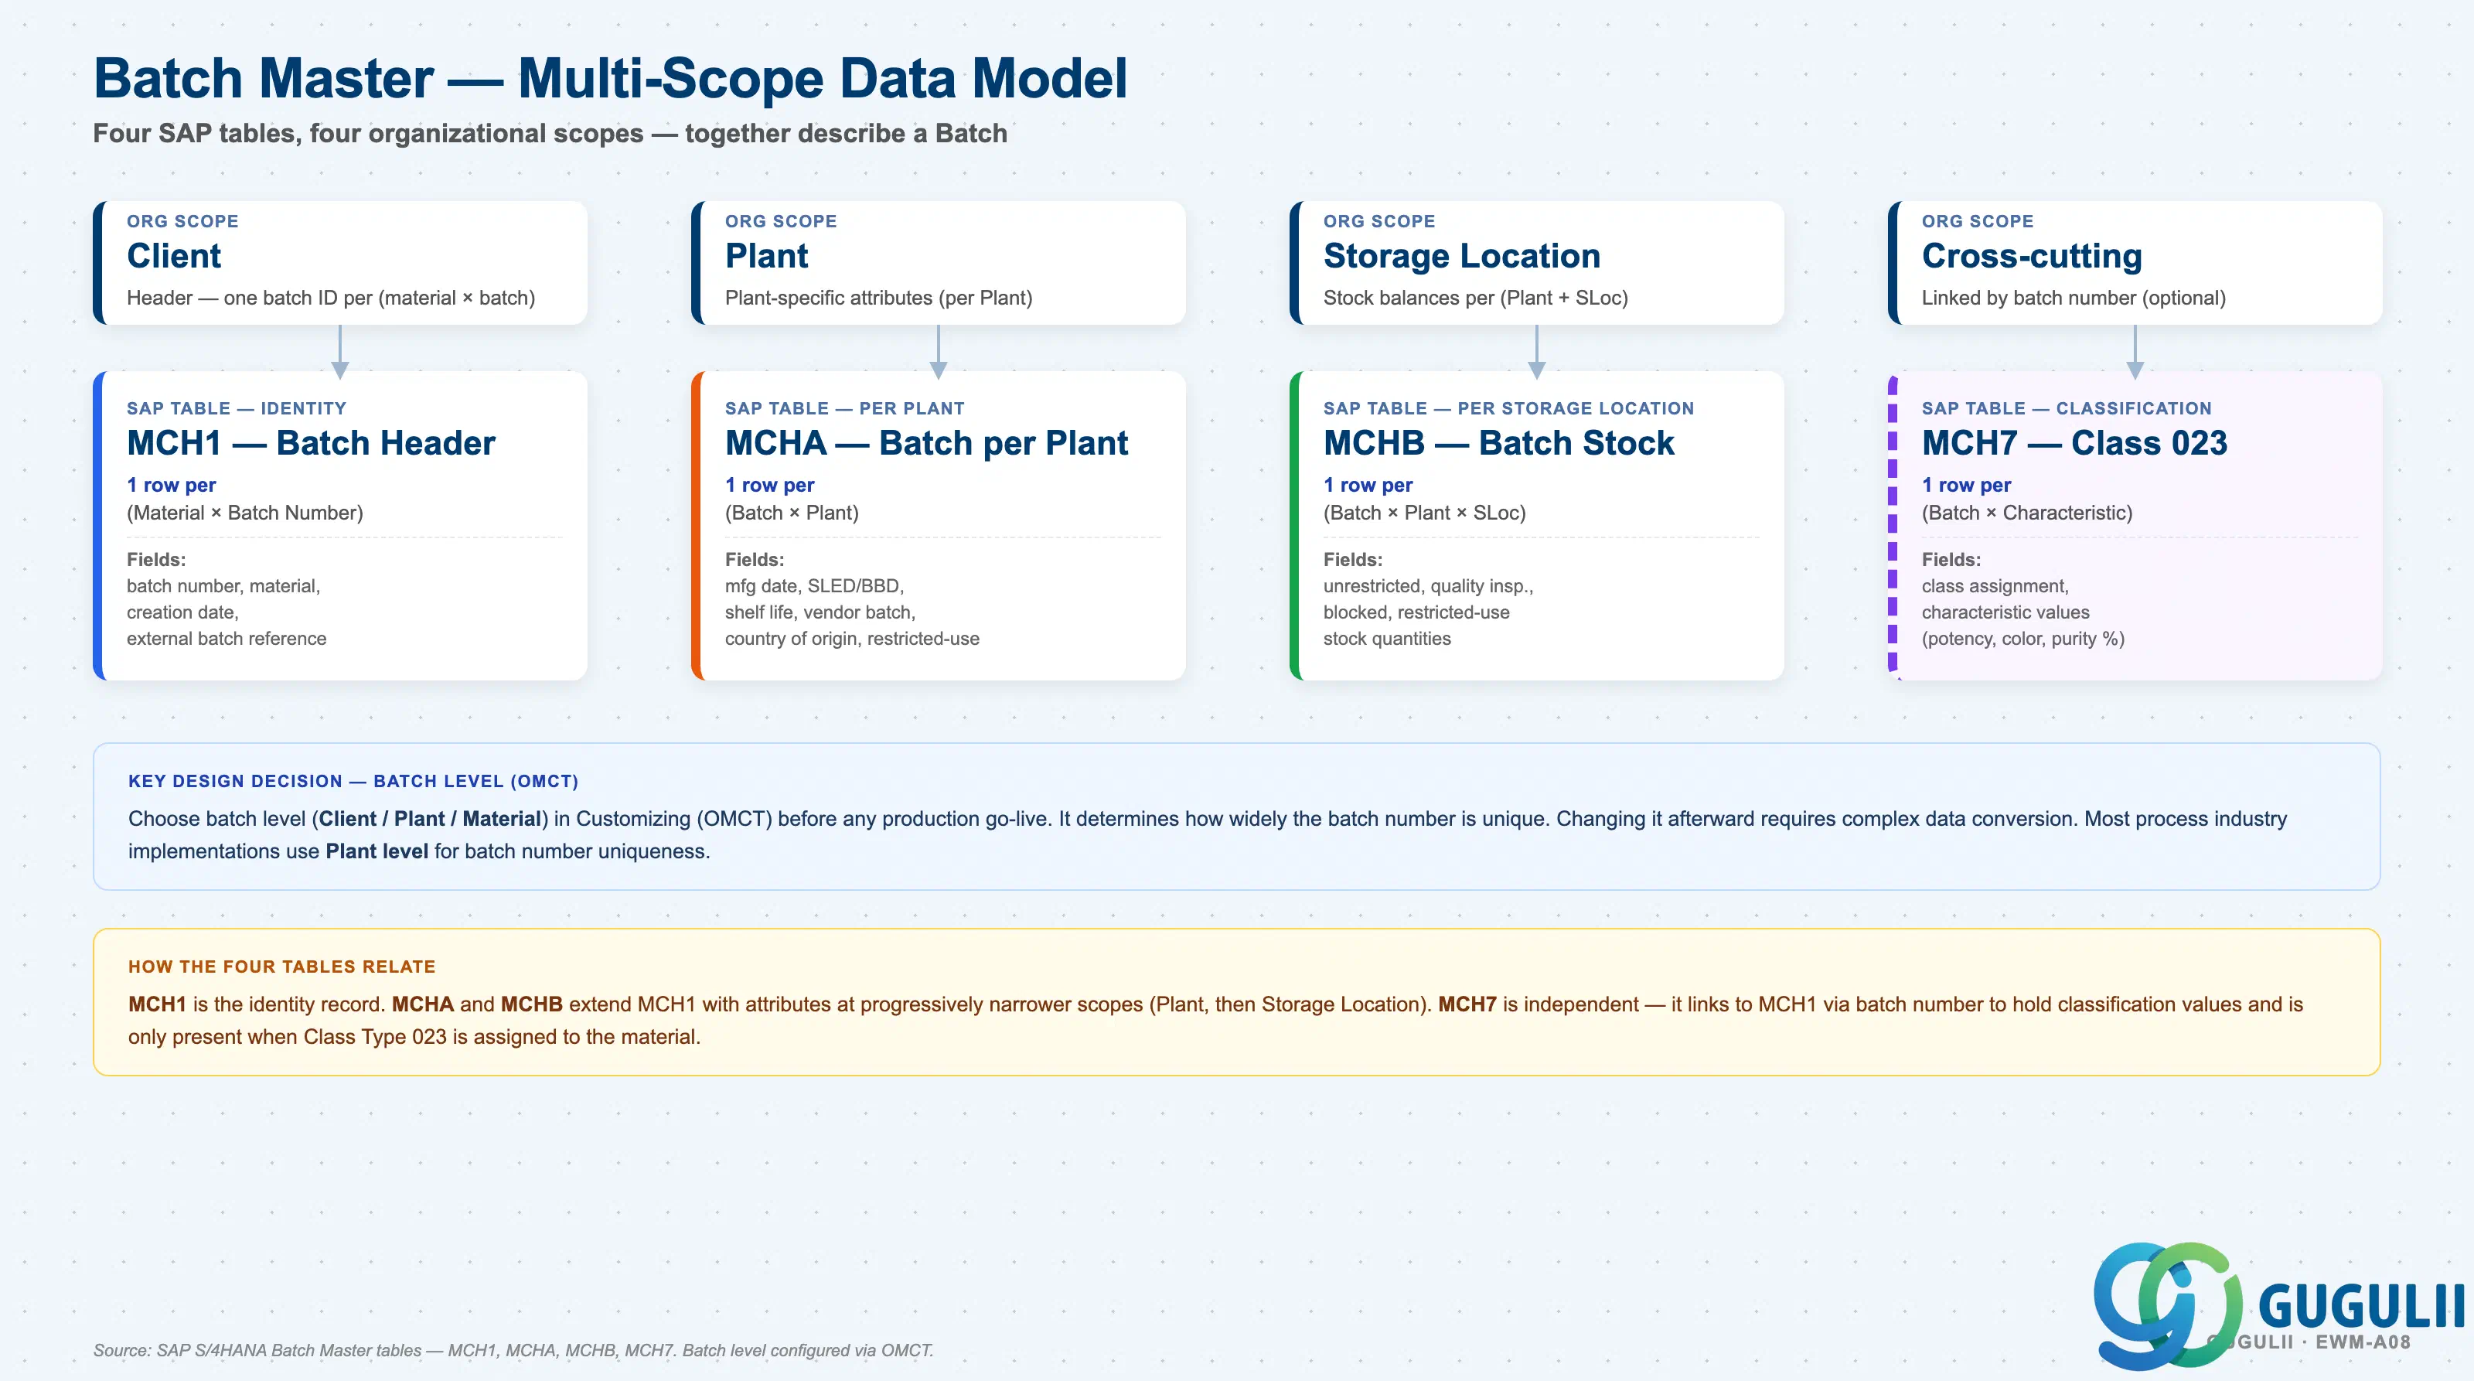Select the Storage Location org scope heading
Image resolution: width=2474 pixels, height=1381 pixels.
pos(1462,255)
